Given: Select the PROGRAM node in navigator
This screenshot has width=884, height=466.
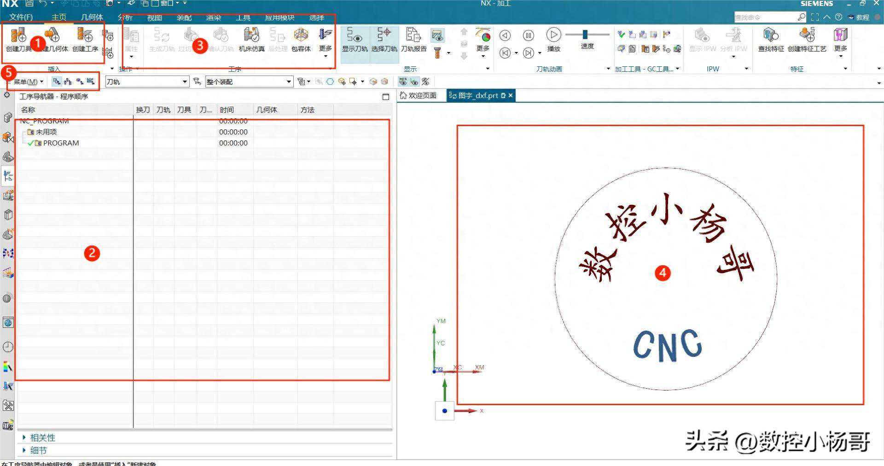Looking at the screenshot, I should coord(61,143).
